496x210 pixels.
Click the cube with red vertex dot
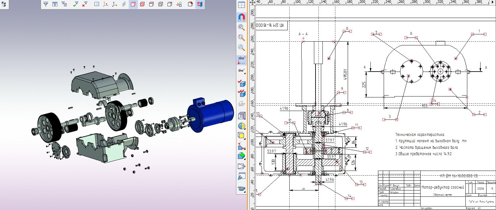[x=170, y=4]
